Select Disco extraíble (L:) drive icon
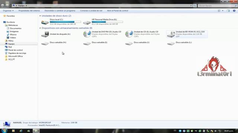This screenshot has height=133, width=238. [171, 43]
